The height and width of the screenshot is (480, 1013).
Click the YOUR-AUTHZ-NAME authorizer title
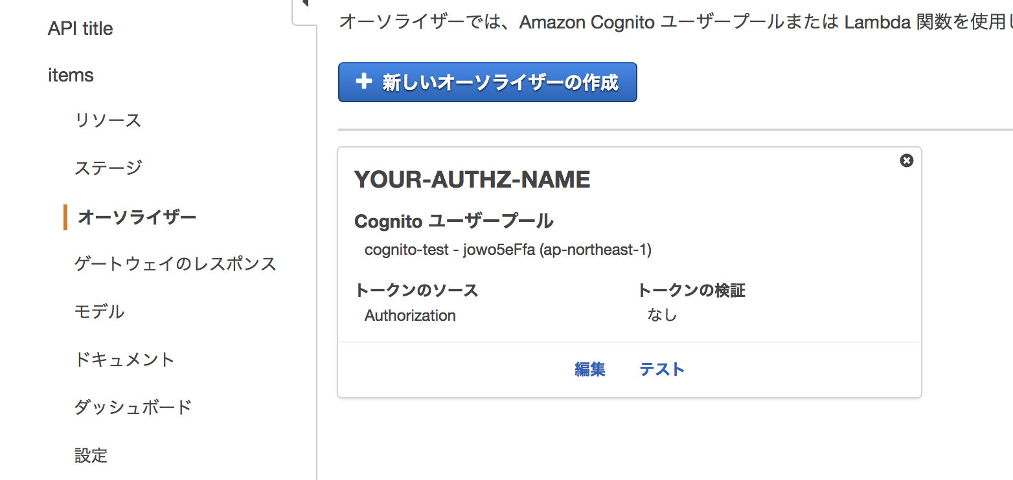(x=472, y=179)
